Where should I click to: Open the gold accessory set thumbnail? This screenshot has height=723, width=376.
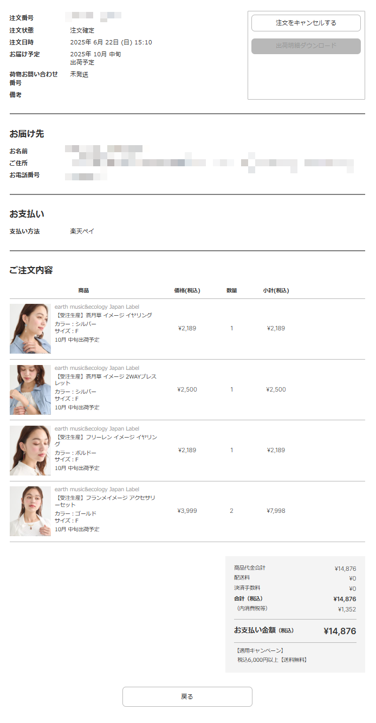pyautogui.click(x=30, y=511)
